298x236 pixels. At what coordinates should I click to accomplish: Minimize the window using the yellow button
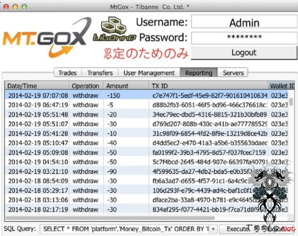click(x=15, y=6)
